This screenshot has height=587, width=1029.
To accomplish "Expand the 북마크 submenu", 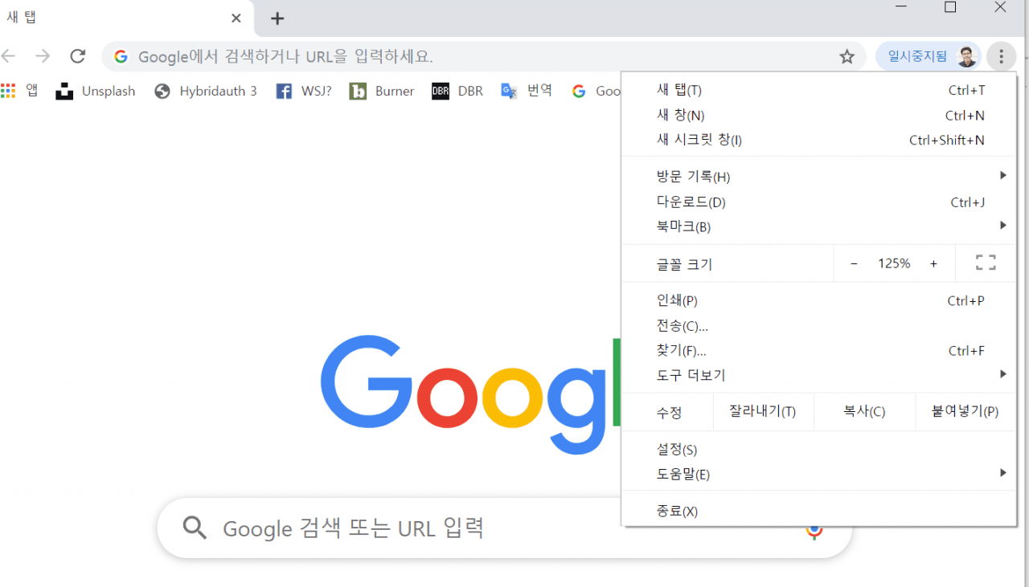I will point(818,226).
